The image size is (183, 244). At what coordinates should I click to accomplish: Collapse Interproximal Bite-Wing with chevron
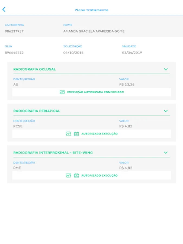click(x=166, y=153)
